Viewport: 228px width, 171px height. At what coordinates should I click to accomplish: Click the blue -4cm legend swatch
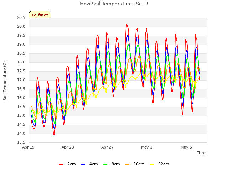coord(83,165)
